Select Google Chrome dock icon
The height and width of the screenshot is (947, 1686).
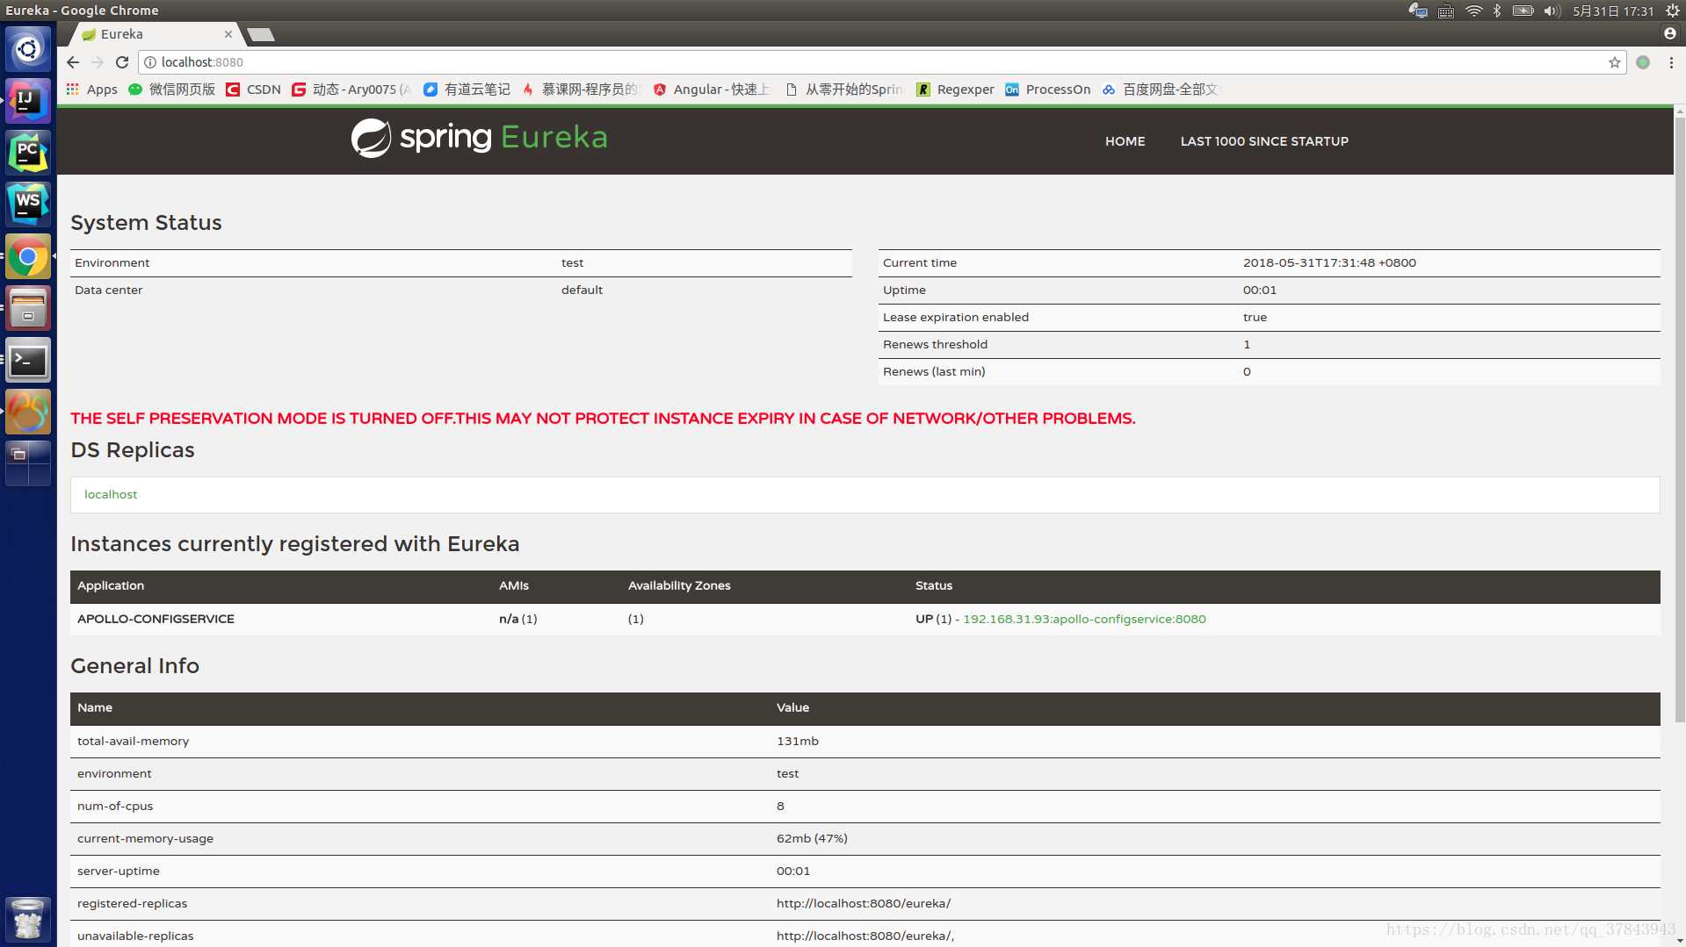tap(28, 256)
